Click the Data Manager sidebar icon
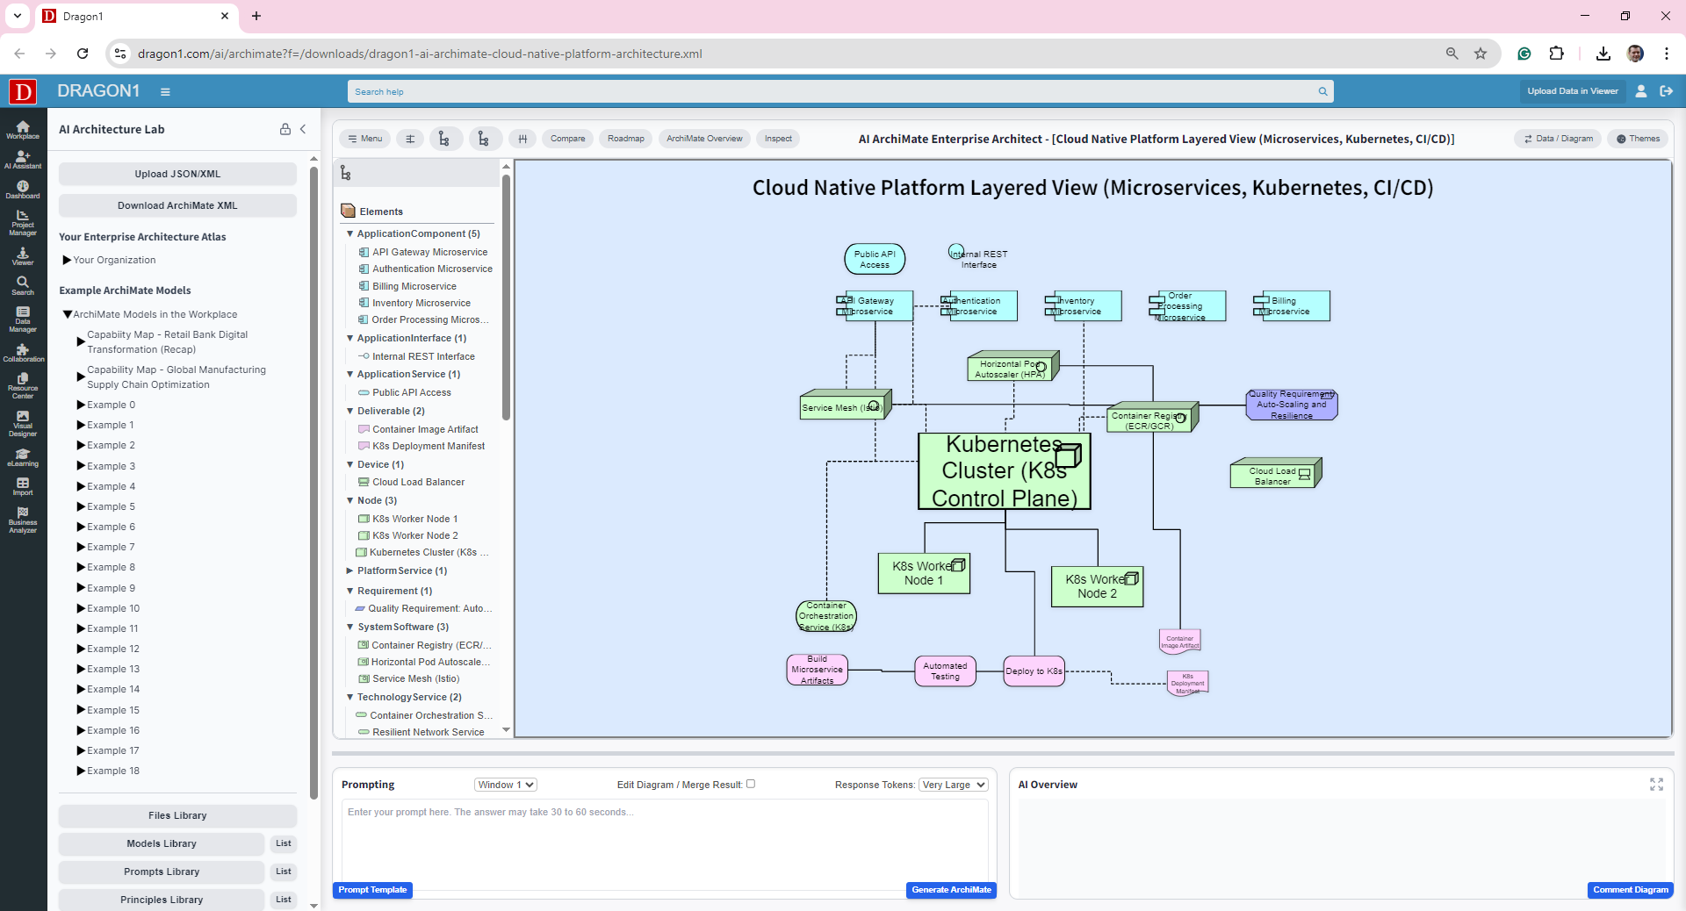Image resolution: width=1686 pixels, height=911 pixels. point(23,319)
